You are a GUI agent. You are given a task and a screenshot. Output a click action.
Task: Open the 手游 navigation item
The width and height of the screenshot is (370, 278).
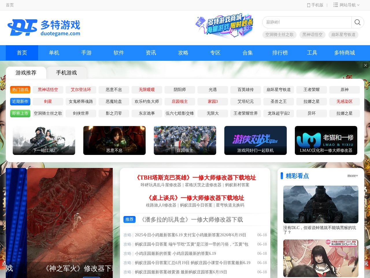tap(86, 53)
